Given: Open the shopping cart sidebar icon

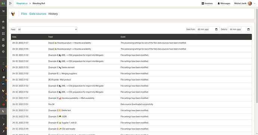Looking at the screenshot, I should (3, 11).
